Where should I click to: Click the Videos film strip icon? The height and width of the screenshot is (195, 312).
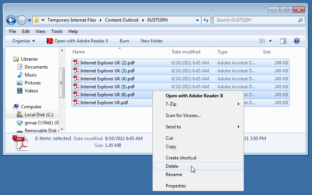pyautogui.click(x=20, y=91)
